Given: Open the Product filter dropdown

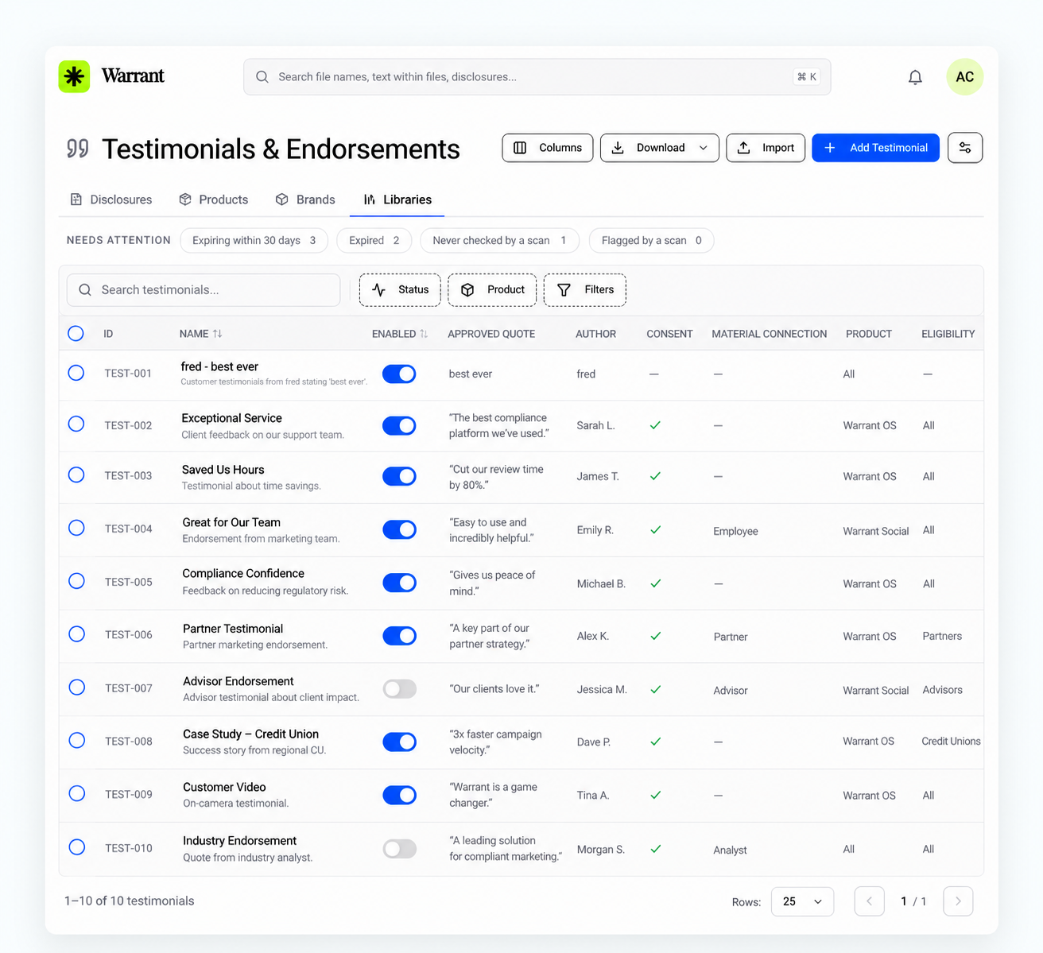Looking at the screenshot, I should 492,290.
